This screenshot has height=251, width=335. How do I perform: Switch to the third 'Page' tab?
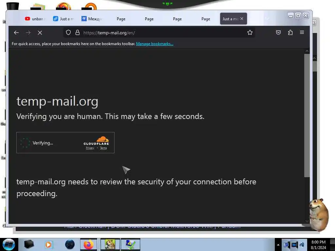coord(177,19)
